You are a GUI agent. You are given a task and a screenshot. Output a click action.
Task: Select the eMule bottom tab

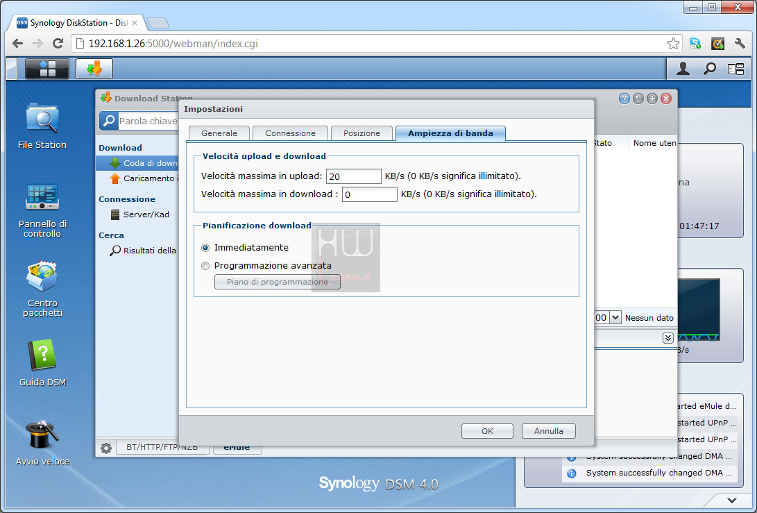237,448
